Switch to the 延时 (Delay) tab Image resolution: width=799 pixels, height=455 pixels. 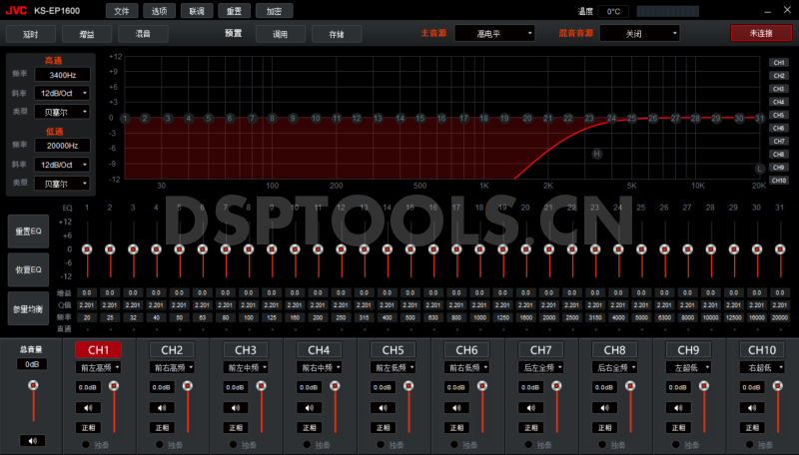tap(30, 33)
